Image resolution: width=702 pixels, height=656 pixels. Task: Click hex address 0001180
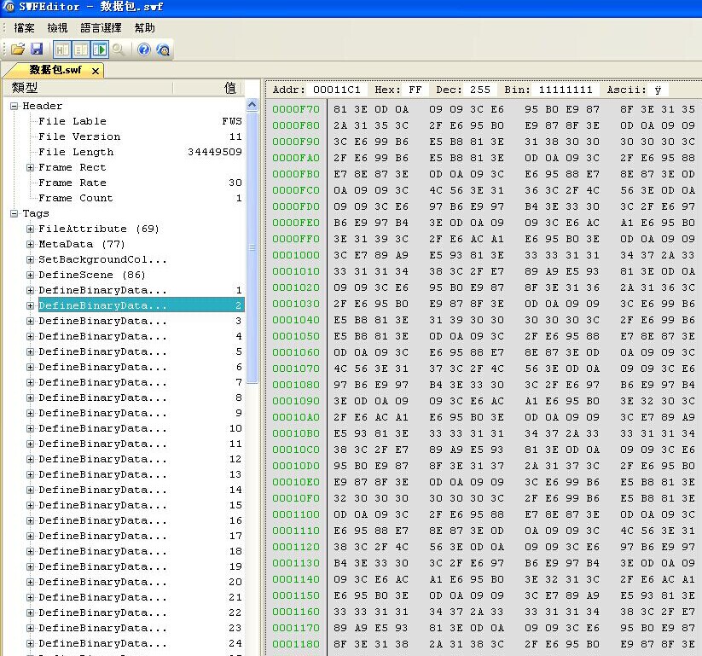pos(296,644)
